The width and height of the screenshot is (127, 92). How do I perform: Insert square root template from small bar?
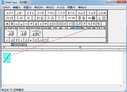80,24
